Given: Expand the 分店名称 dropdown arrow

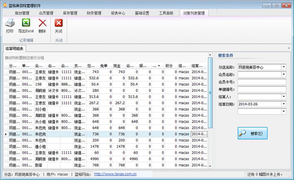Looking at the screenshot, I should coord(284,67).
